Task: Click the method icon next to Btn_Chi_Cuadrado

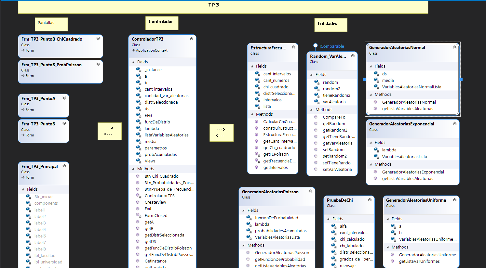Action: point(138,176)
